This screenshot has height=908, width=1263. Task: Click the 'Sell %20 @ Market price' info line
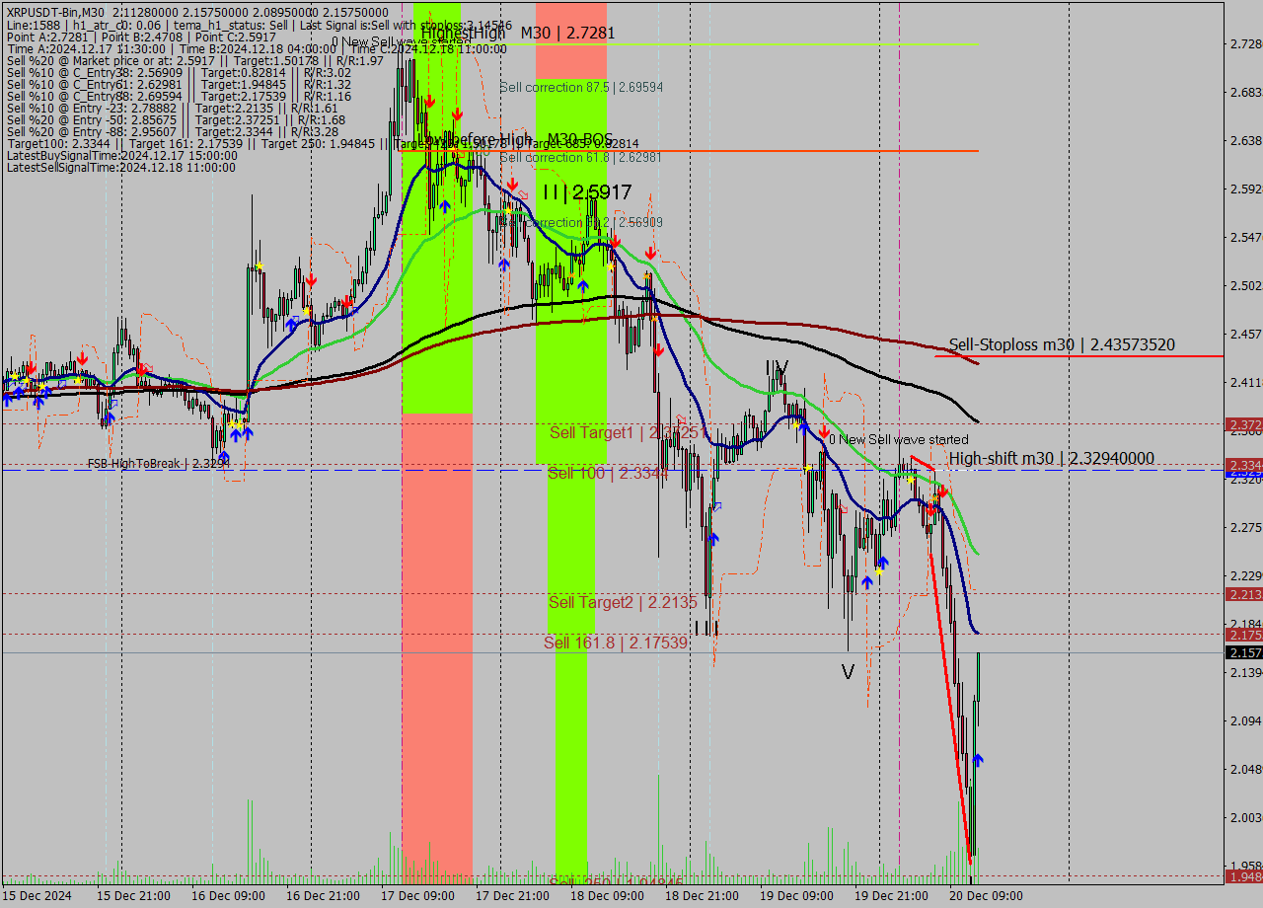point(194,60)
